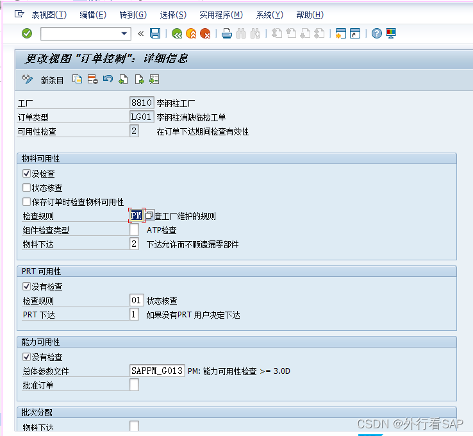Click the text 李钢柱消缺临检工单
The image size is (473, 436).
click(x=191, y=117)
